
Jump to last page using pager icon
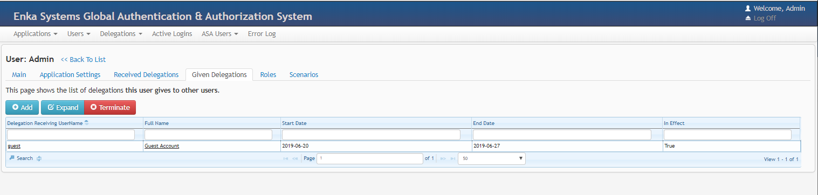pyautogui.click(x=452, y=158)
